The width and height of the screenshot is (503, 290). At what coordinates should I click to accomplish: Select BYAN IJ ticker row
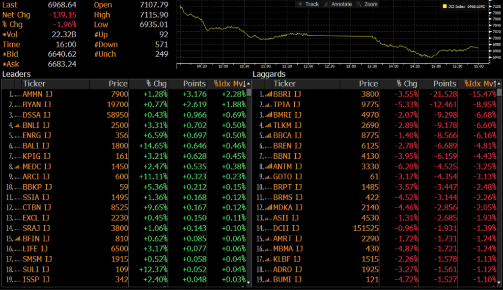[37, 105]
